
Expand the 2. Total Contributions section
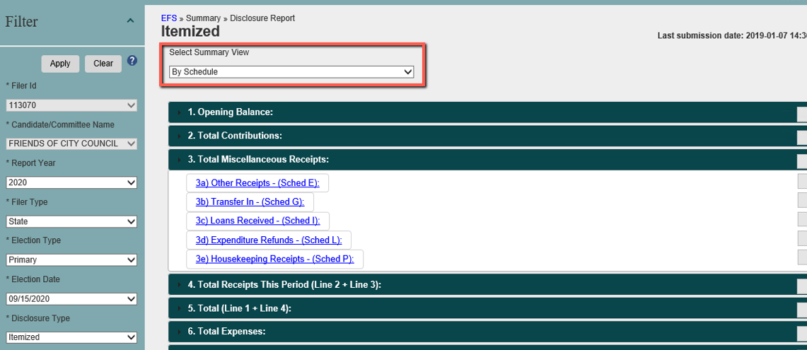point(487,136)
